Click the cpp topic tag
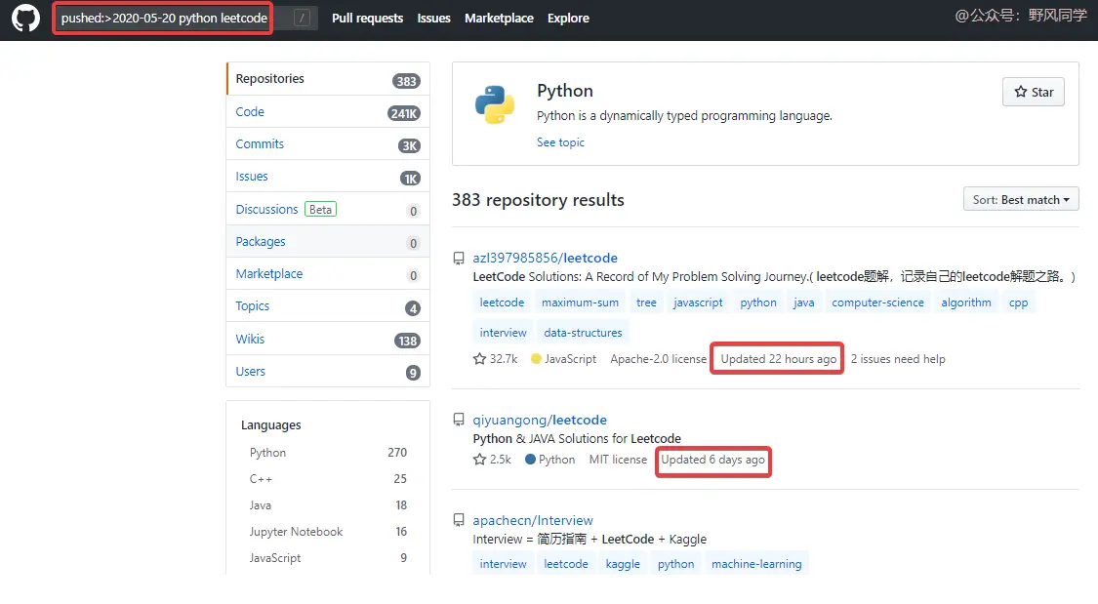 tap(1018, 302)
